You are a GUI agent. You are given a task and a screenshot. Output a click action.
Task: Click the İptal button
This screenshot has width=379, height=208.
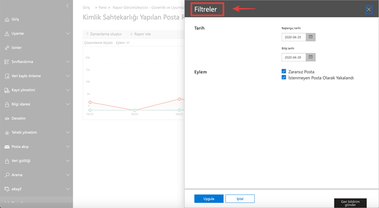[x=240, y=199]
